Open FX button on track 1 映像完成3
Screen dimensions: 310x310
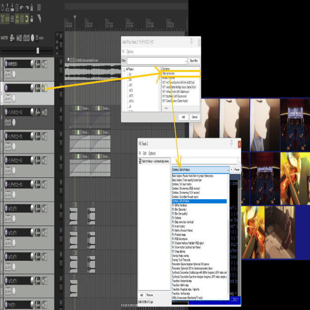point(44,64)
